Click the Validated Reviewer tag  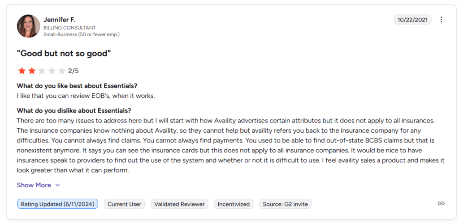(x=179, y=204)
